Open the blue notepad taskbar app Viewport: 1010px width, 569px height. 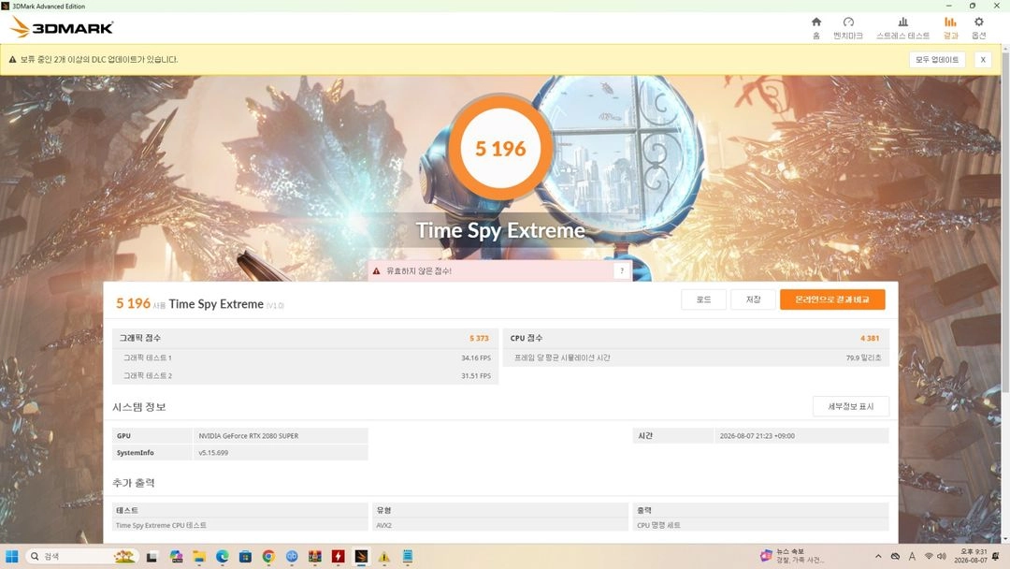(408, 557)
